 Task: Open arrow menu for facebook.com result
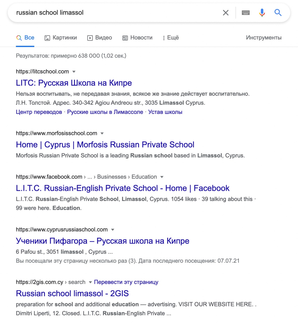coord(162,177)
